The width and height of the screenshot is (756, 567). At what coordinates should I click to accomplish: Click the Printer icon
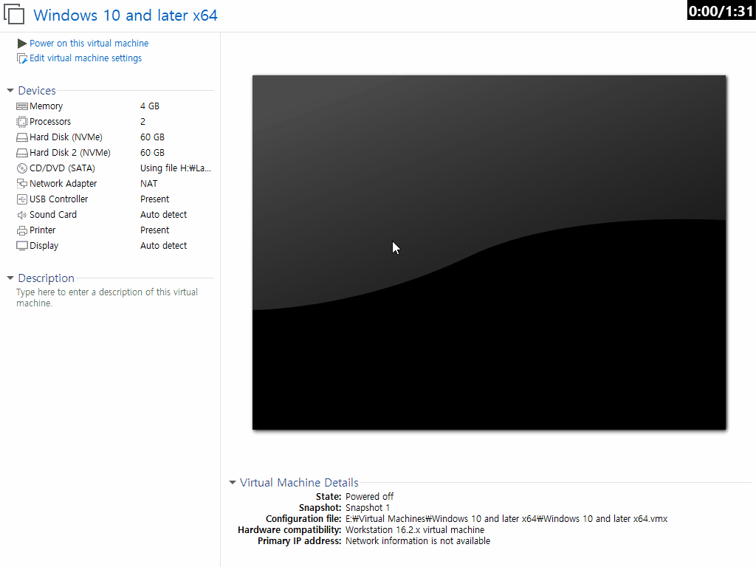(21, 230)
